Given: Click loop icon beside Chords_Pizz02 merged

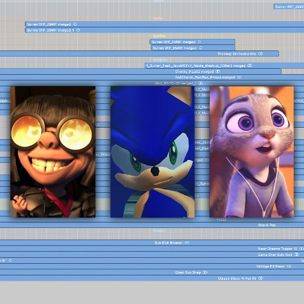Looking at the screenshot, I should click(218, 71).
